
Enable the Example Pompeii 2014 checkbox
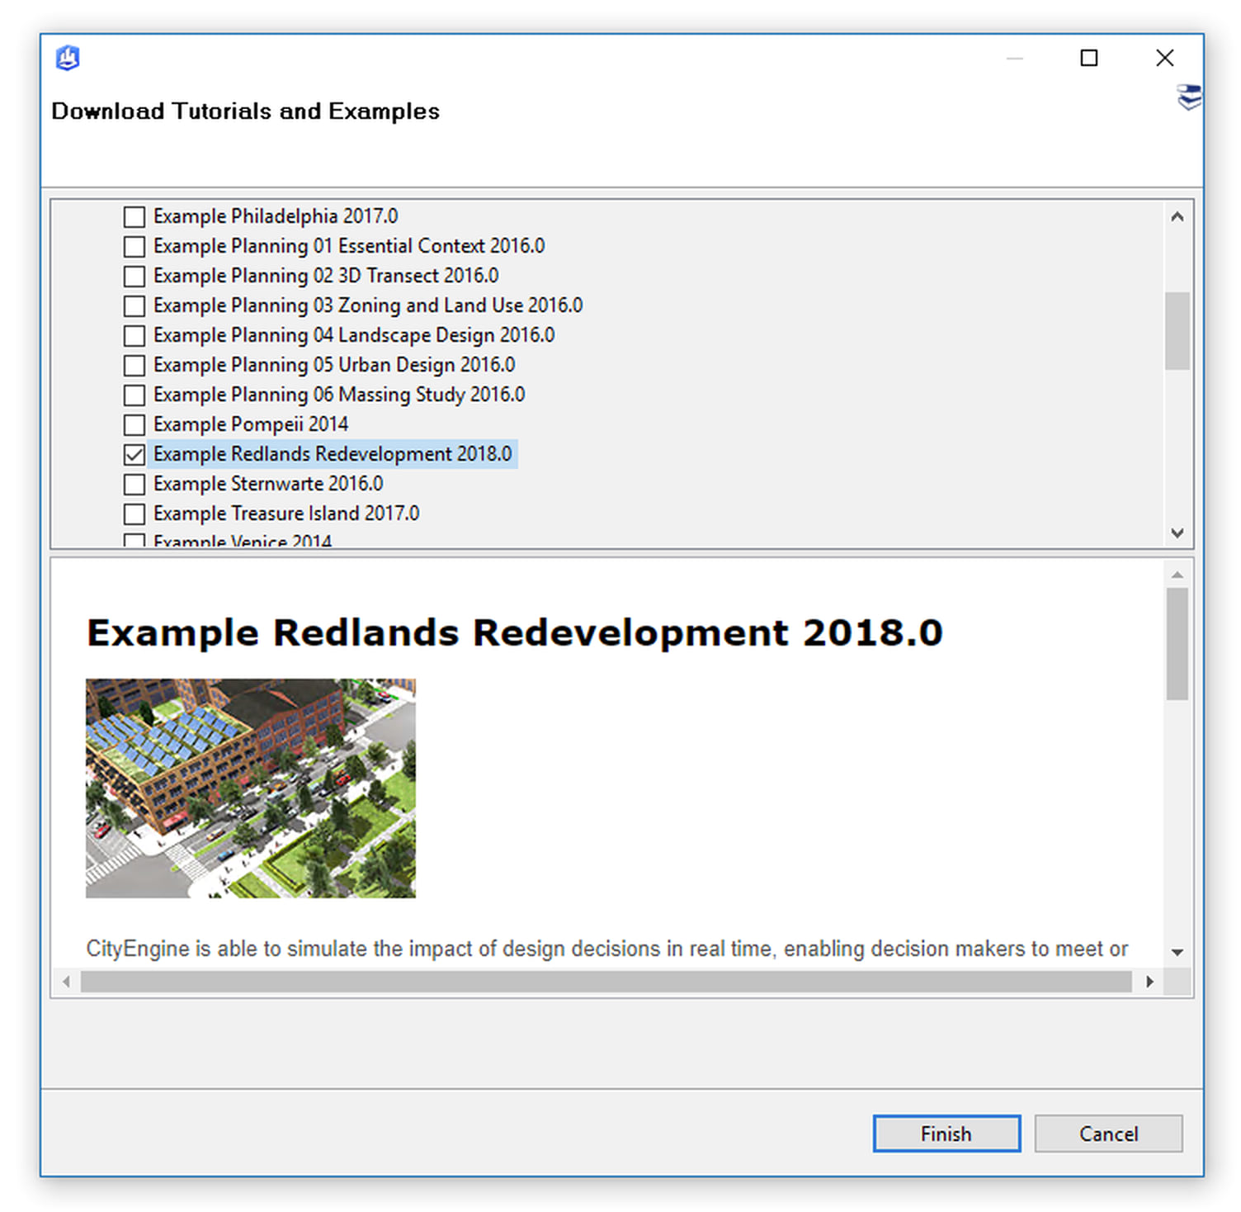pyautogui.click(x=134, y=424)
